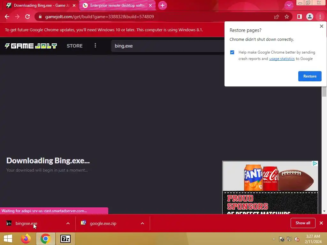This screenshot has width=327, height=245.
Task: Open Action Center flag icon
Action: (x=282, y=239)
